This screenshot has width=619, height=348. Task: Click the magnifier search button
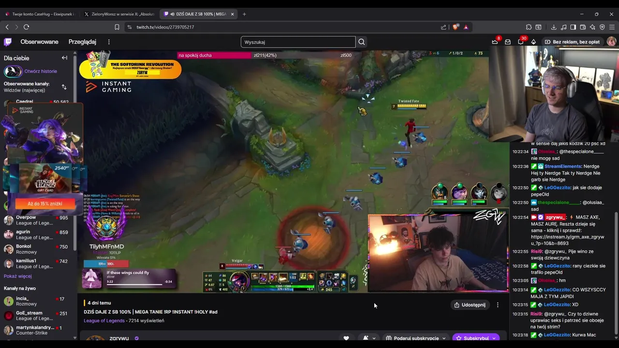362,42
